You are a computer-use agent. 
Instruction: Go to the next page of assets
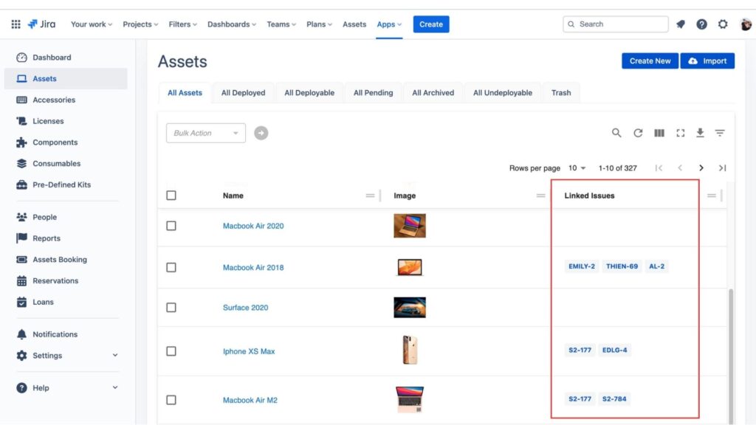[x=701, y=167]
